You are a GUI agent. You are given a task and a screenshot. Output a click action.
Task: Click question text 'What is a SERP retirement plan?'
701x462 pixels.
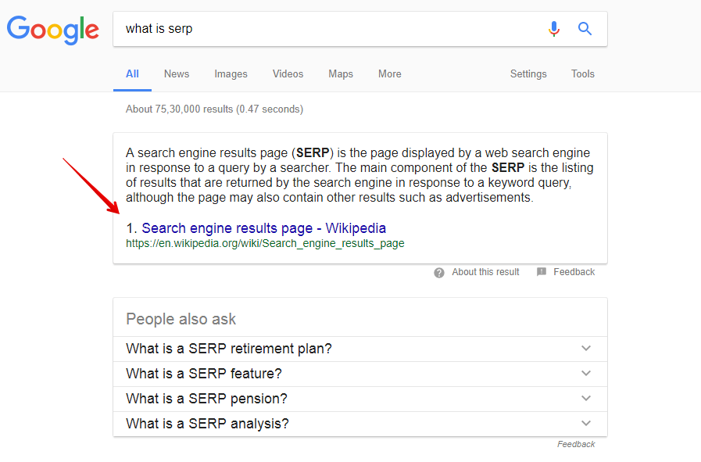pyautogui.click(x=229, y=349)
